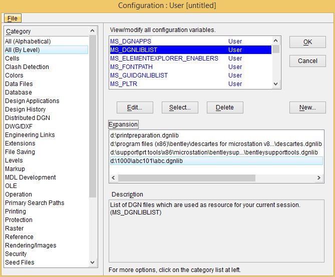The width and height of the screenshot is (335, 277).
Task: Delete the selected configuration variable
Action: click(x=225, y=107)
